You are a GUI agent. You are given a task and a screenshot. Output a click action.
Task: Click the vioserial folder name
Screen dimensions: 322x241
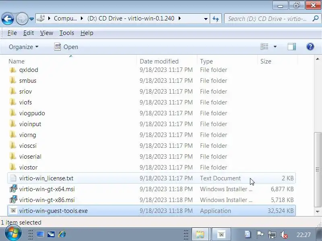30,157
